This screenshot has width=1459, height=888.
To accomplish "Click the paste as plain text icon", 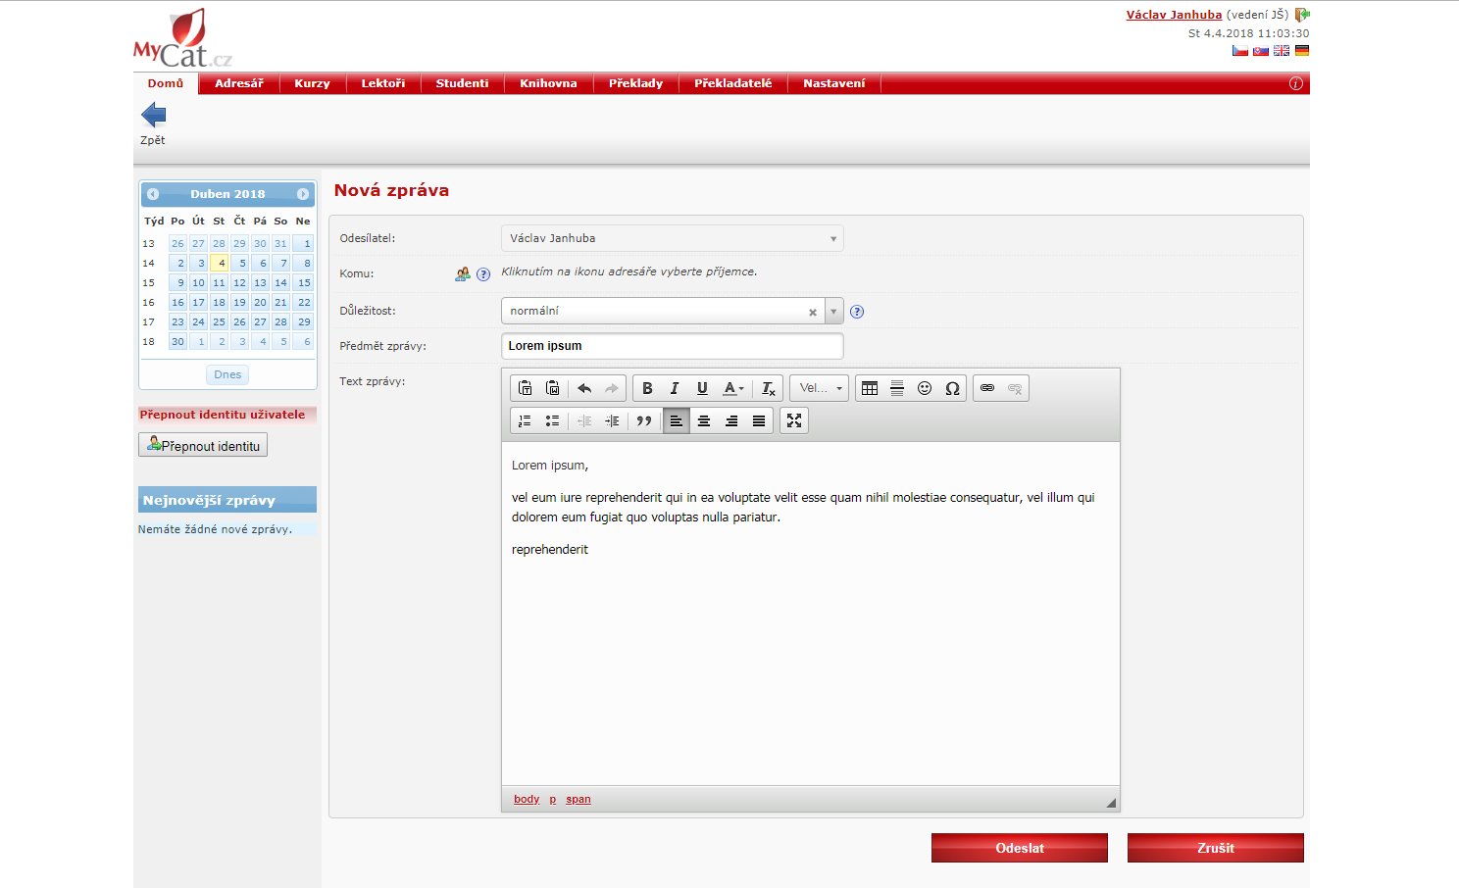I will tap(526, 388).
